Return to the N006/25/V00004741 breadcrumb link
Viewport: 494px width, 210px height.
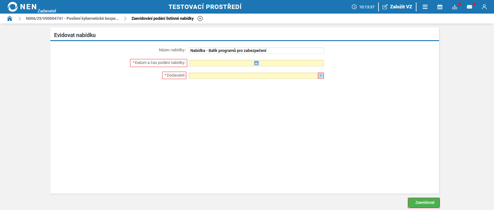[72, 19]
